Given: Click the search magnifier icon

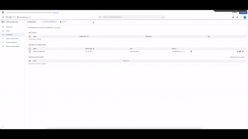Looking at the screenshot, I should pos(100,17).
